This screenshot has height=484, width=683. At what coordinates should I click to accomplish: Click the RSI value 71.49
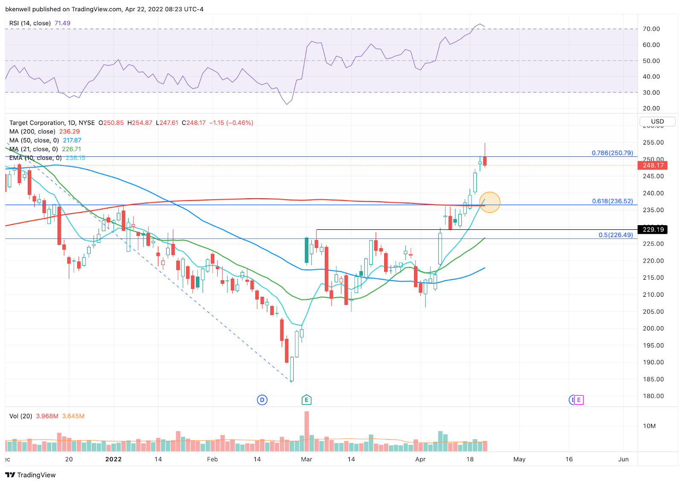click(x=62, y=23)
